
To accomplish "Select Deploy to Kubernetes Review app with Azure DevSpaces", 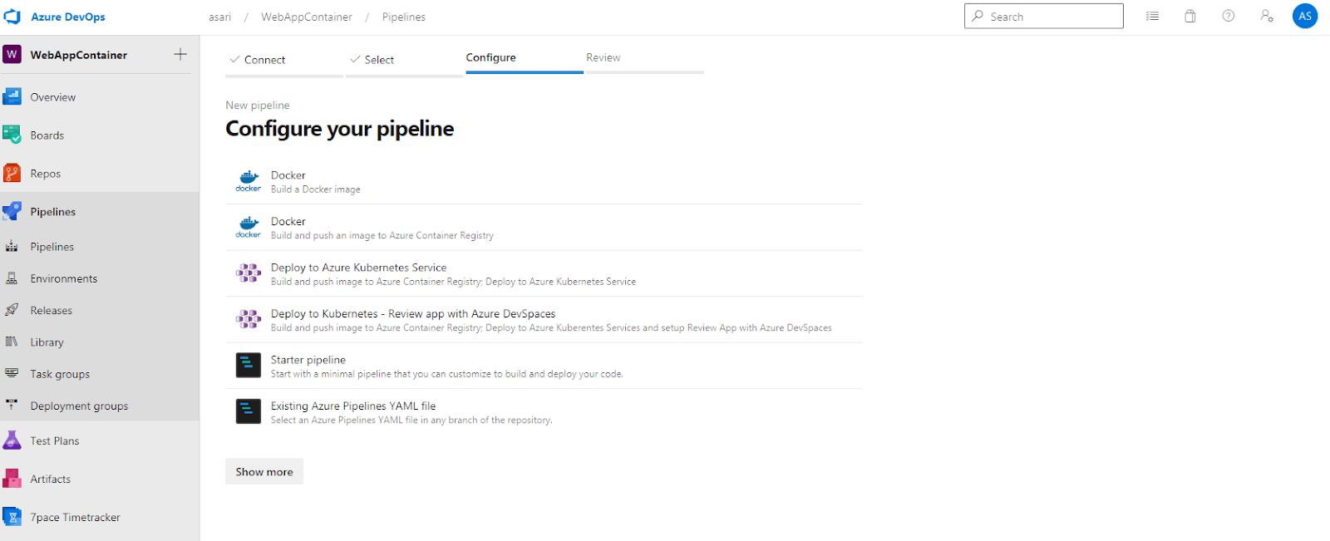I will [x=544, y=320].
